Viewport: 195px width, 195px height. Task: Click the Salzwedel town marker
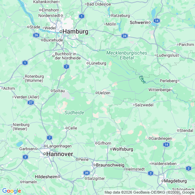[x=134, y=105]
